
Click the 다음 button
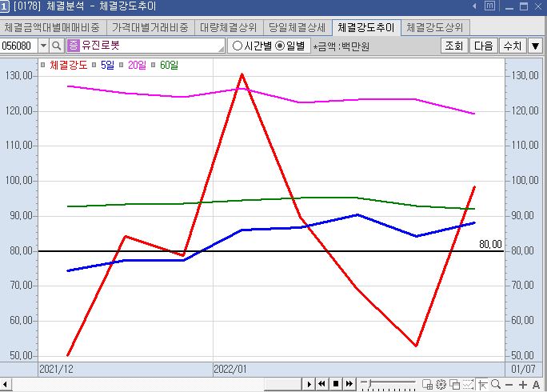(x=483, y=46)
